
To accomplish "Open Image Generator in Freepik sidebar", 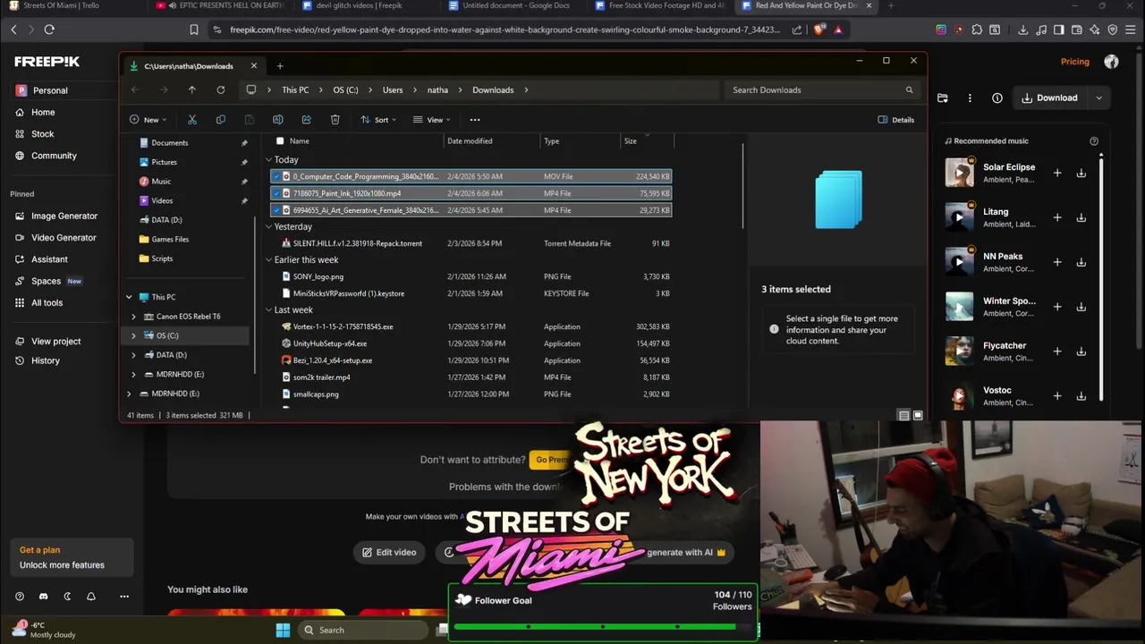I will tap(64, 216).
